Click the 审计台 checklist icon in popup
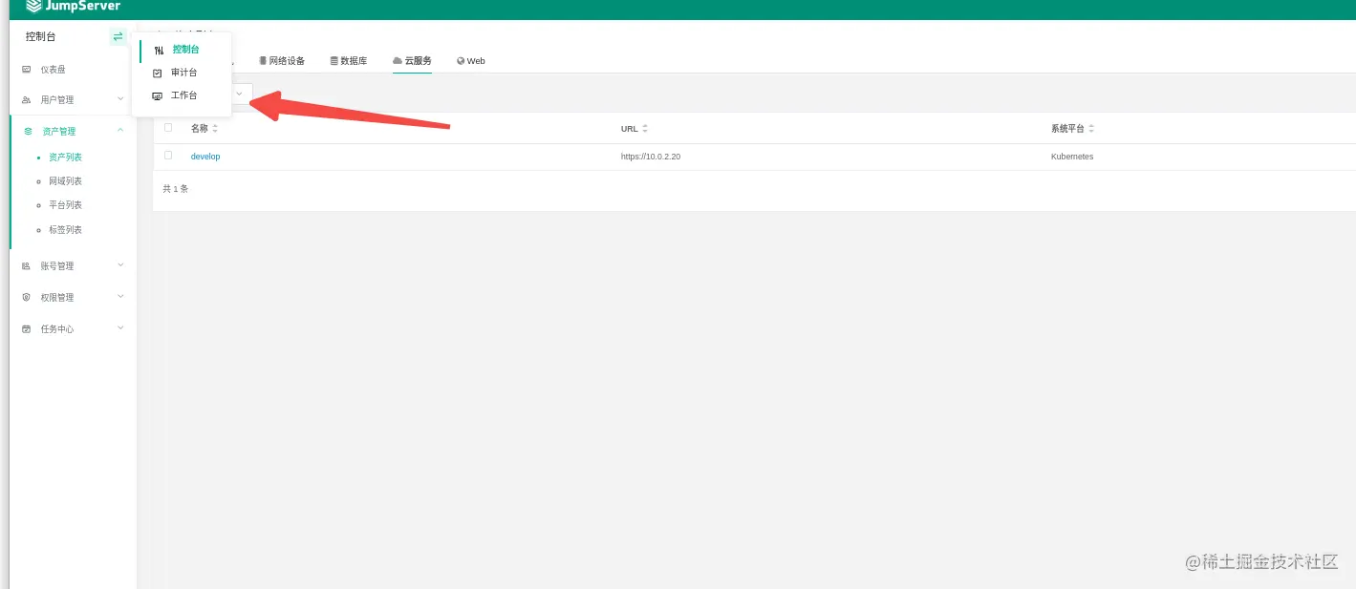The image size is (1356, 589). pyautogui.click(x=158, y=73)
